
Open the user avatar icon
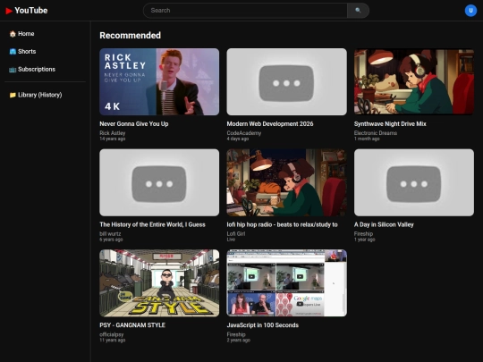[x=470, y=11]
